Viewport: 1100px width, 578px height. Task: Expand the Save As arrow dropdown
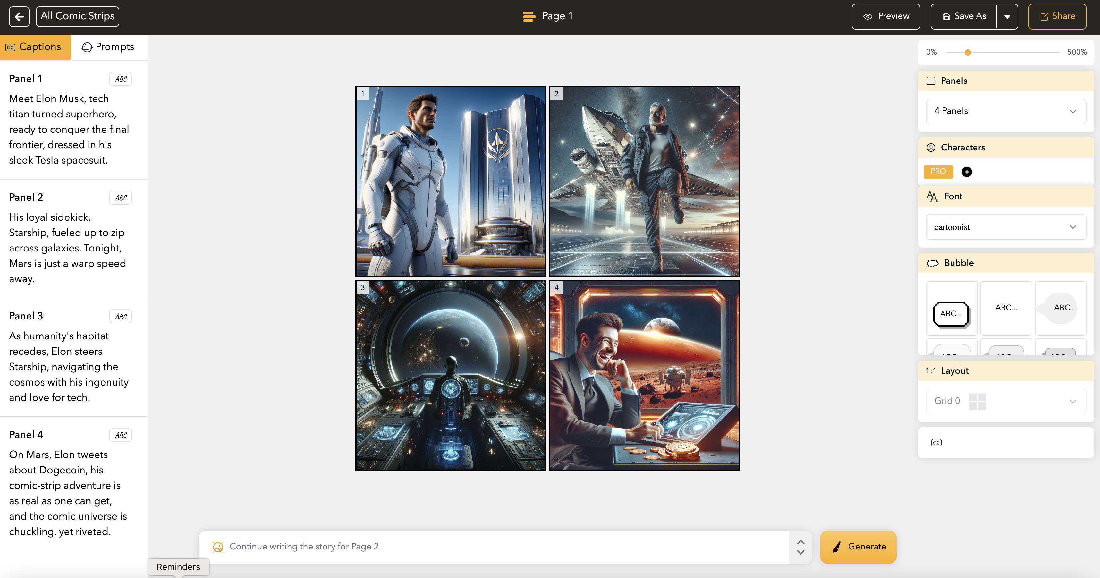coord(1007,17)
